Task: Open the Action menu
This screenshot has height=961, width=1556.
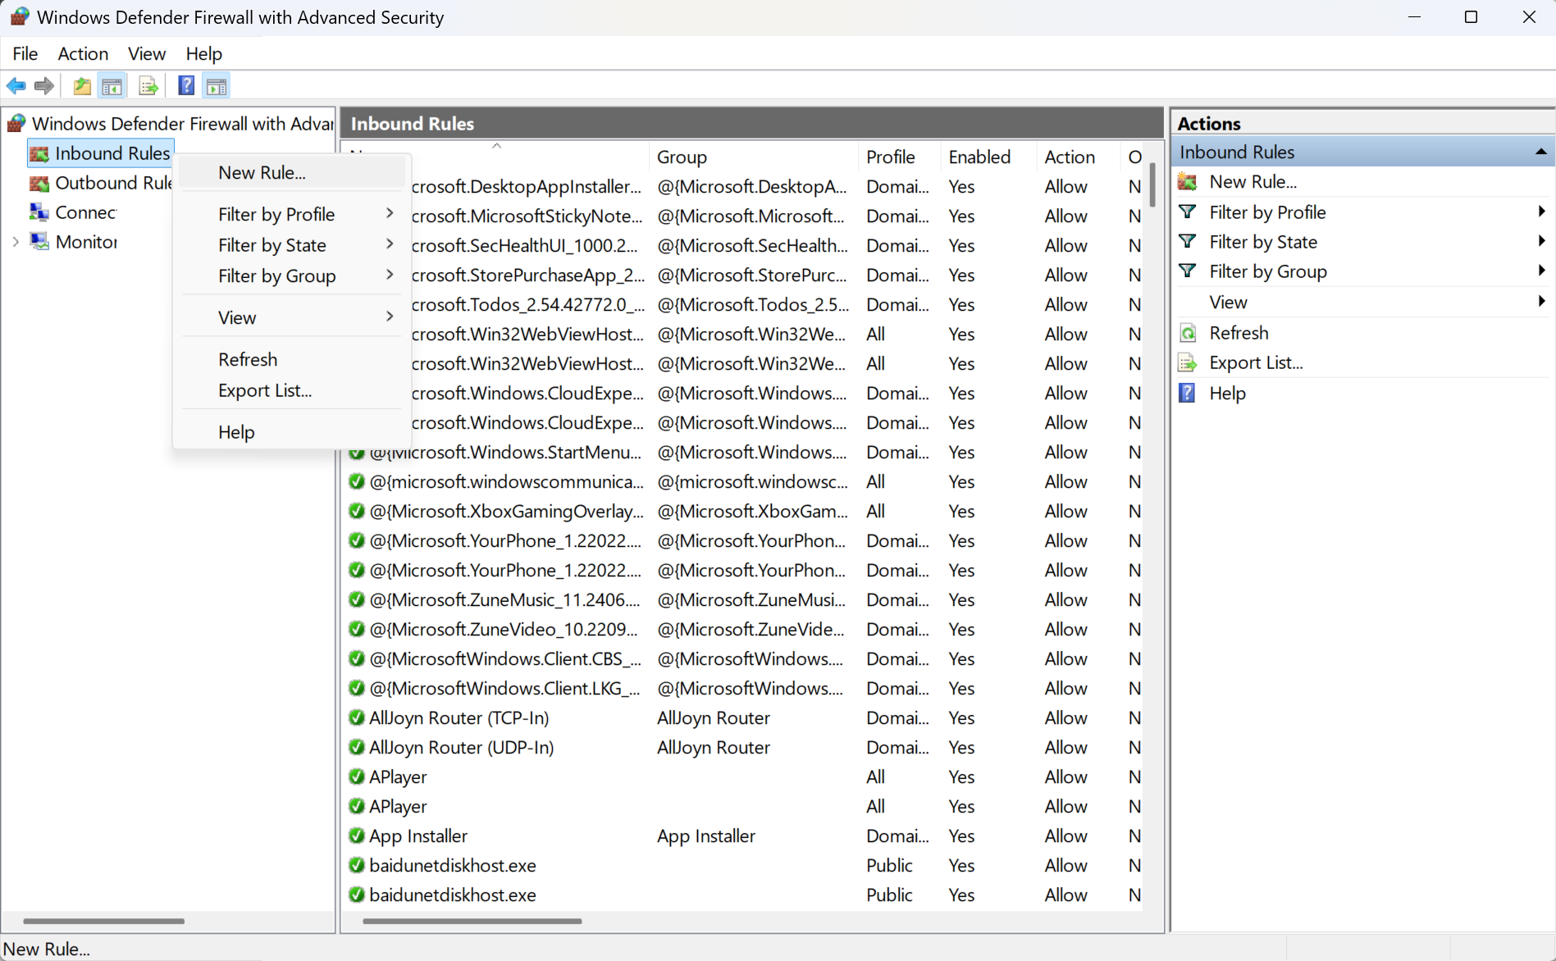Action: pyautogui.click(x=83, y=53)
